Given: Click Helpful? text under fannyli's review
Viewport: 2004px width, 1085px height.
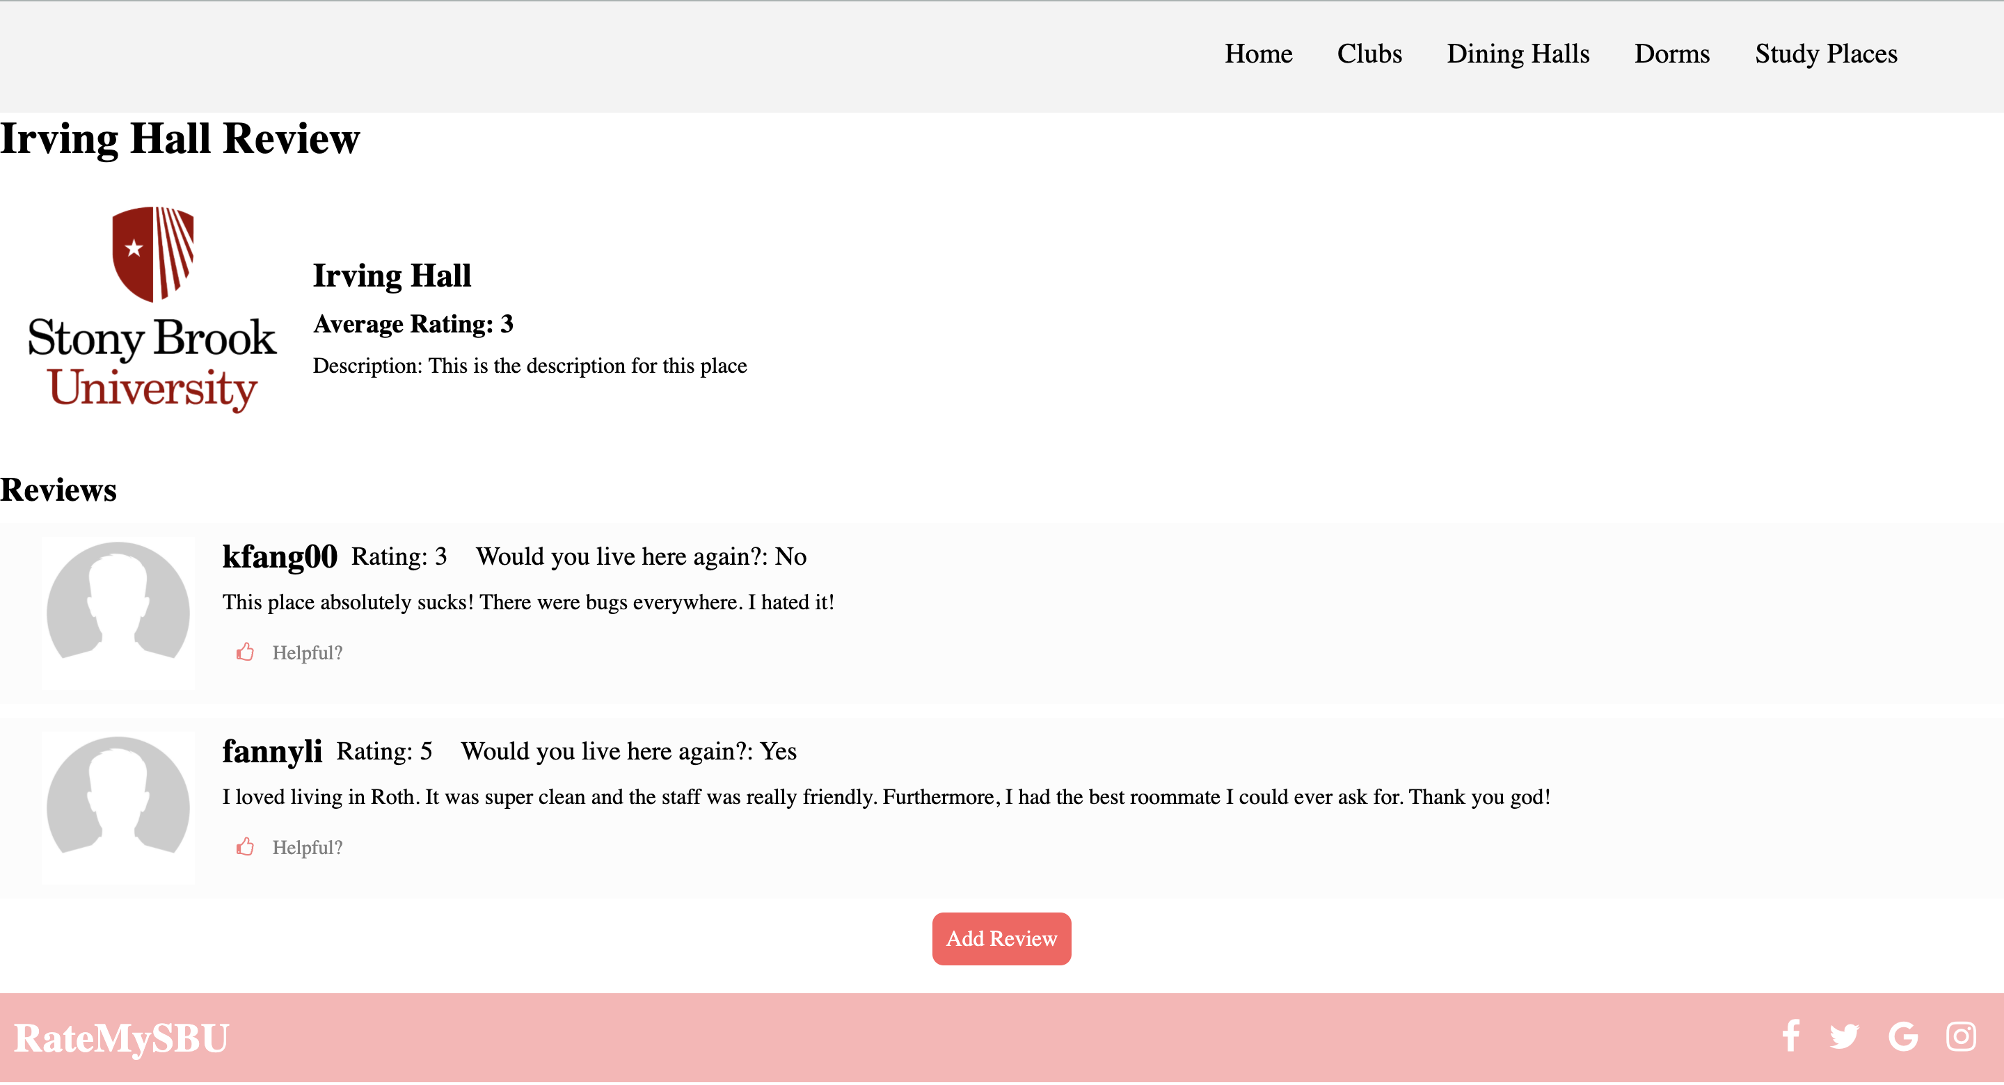Looking at the screenshot, I should click(308, 847).
